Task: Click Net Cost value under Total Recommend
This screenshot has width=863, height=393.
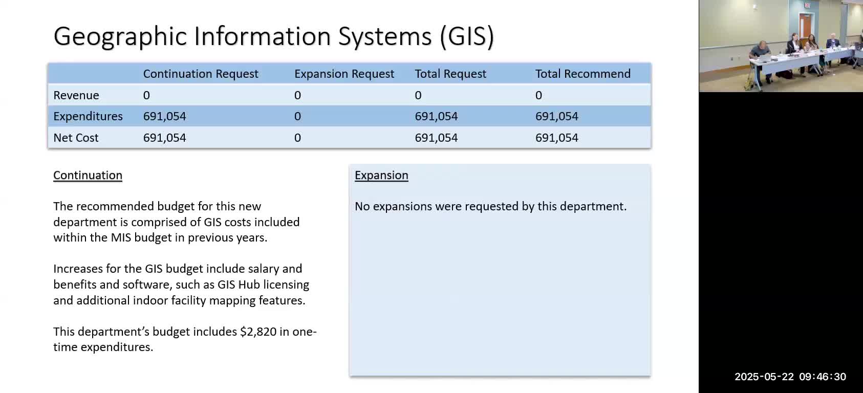Action: tap(556, 138)
